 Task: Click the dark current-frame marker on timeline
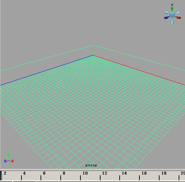(1, 176)
